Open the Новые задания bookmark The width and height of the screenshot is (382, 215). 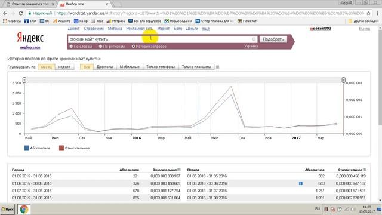pyautogui.click(x=178, y=21)
